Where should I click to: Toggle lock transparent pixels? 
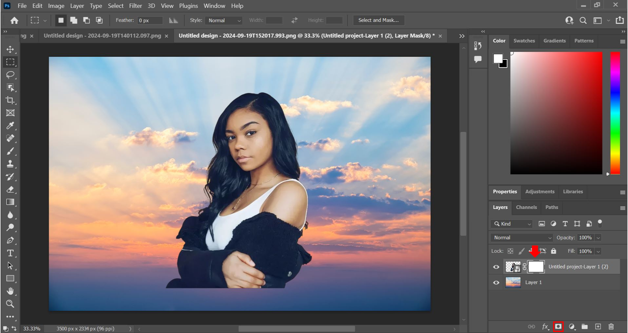pos(510,251)
